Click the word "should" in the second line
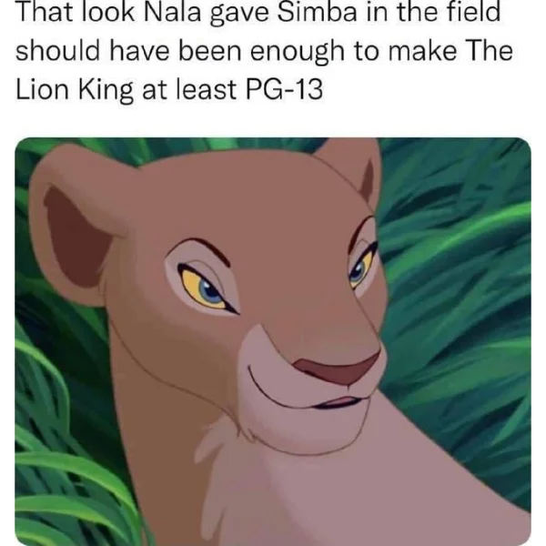The image size is (546, 546). [x=58, y=50]
